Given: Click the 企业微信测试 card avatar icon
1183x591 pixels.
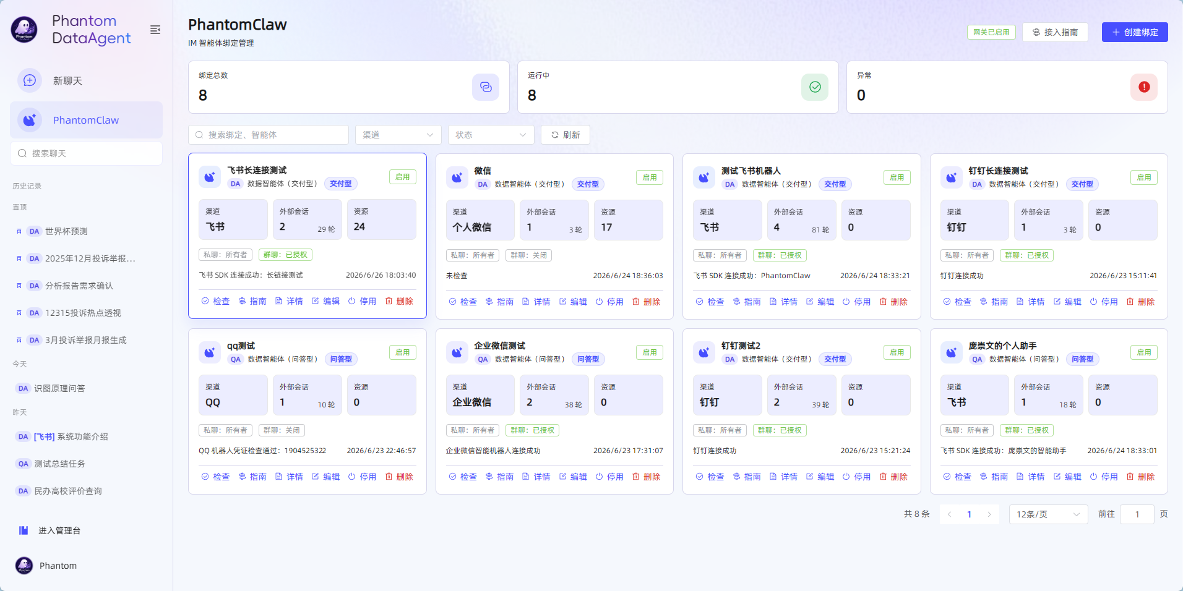Looking at the screenshot, I should pos(457,352).
